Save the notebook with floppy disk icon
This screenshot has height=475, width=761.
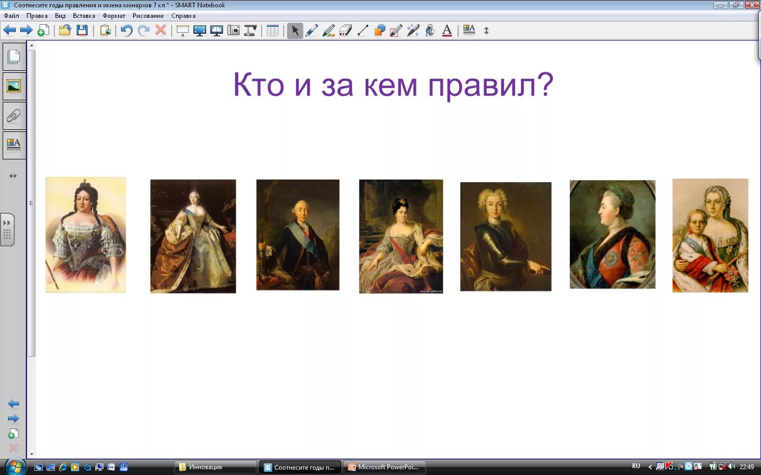tap(82, 30)
